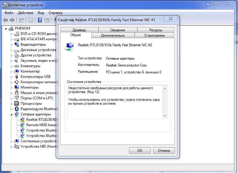Screen dimensions: 238x173
Task: Collapse the Сетевые адаптеры node
Action: [x=11, y=115]
